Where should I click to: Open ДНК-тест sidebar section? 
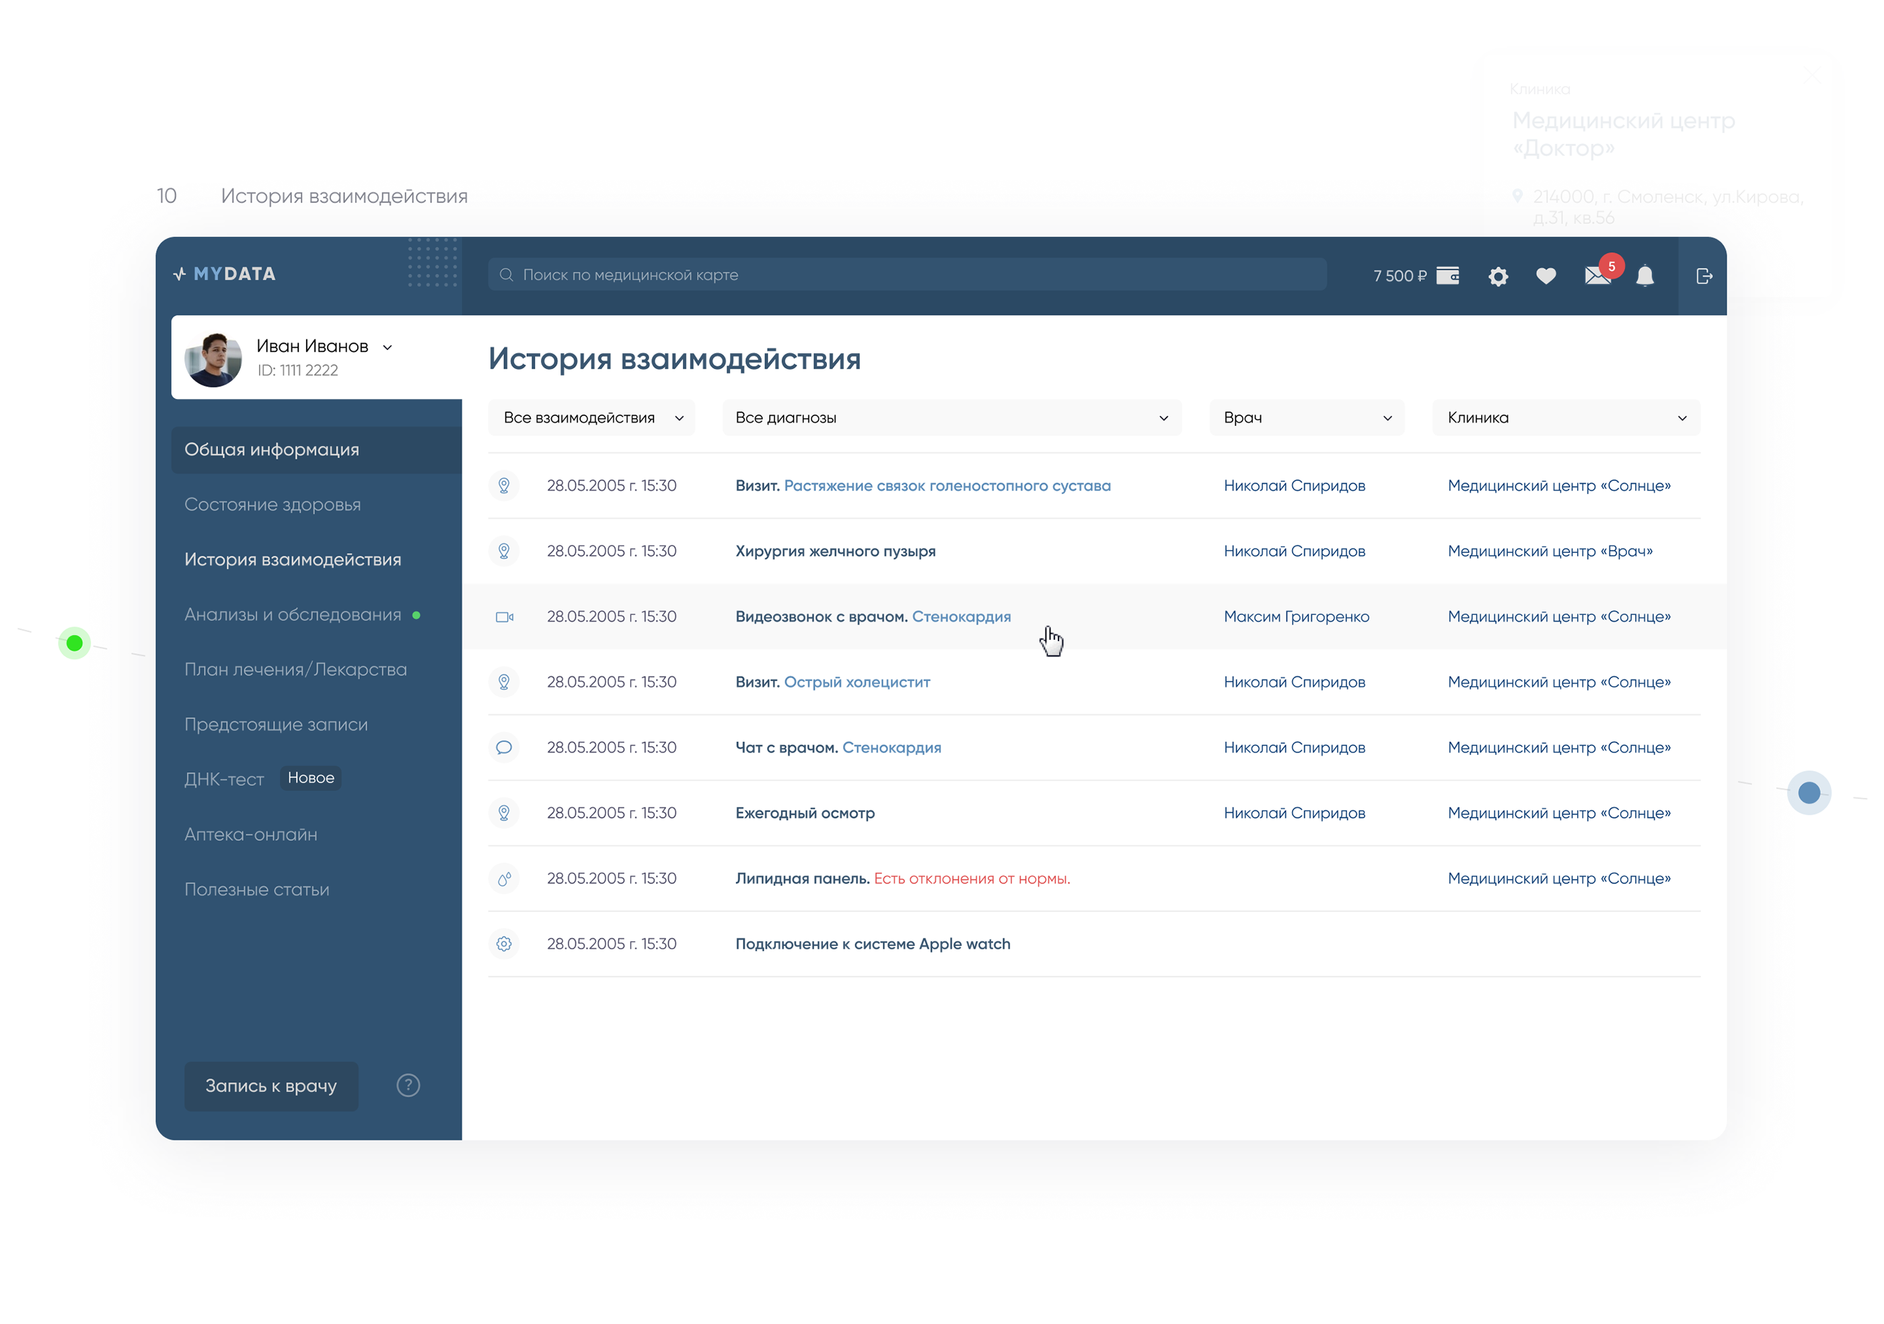[x=224, y=779]
